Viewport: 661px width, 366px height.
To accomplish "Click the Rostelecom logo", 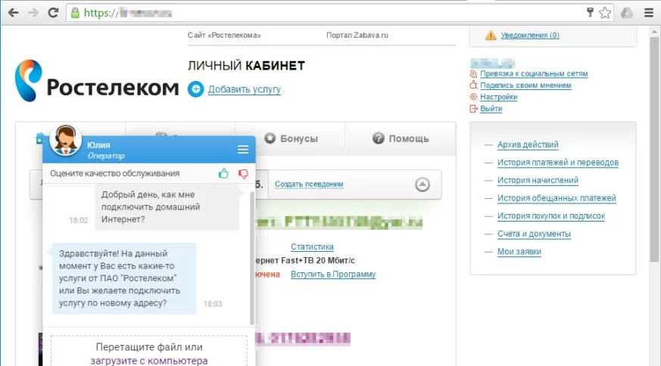I will (x=97, y=85).
